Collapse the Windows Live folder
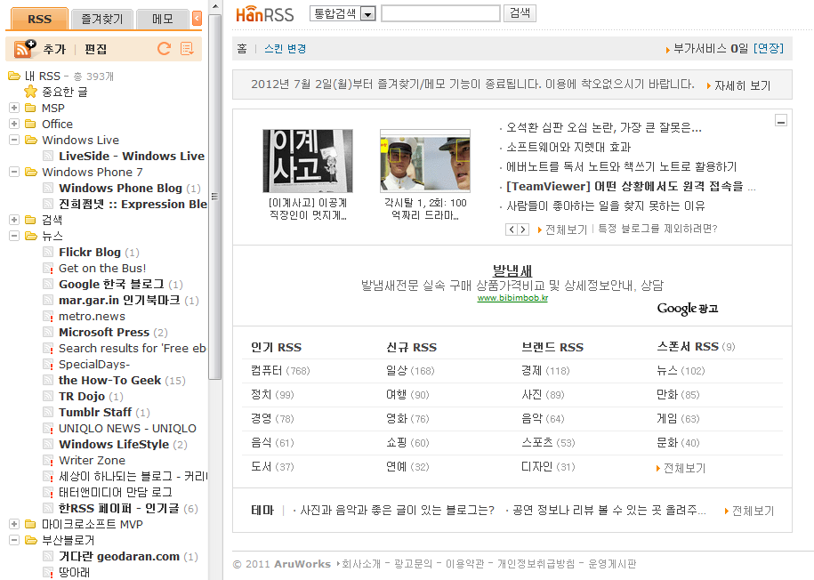This screenshot has height=580, width=814. 14,140
